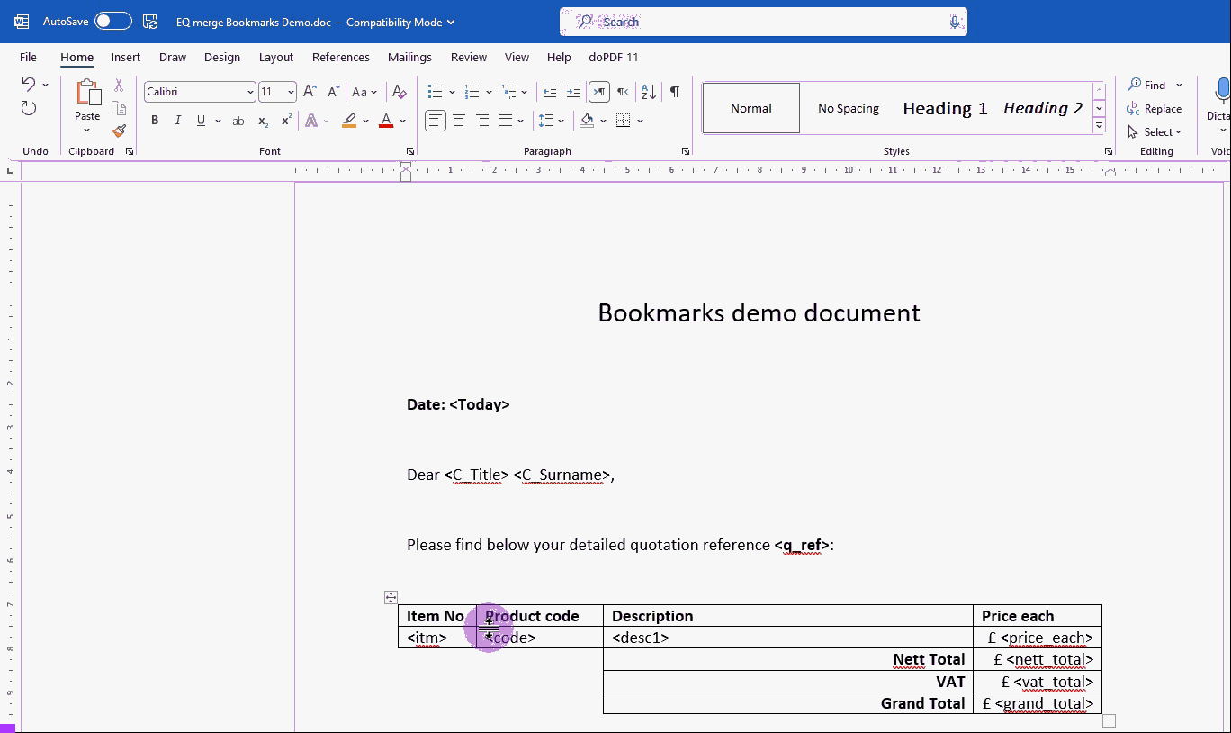Click the Paste clipboard icon

pyautogui.click(x=87, y=94)
